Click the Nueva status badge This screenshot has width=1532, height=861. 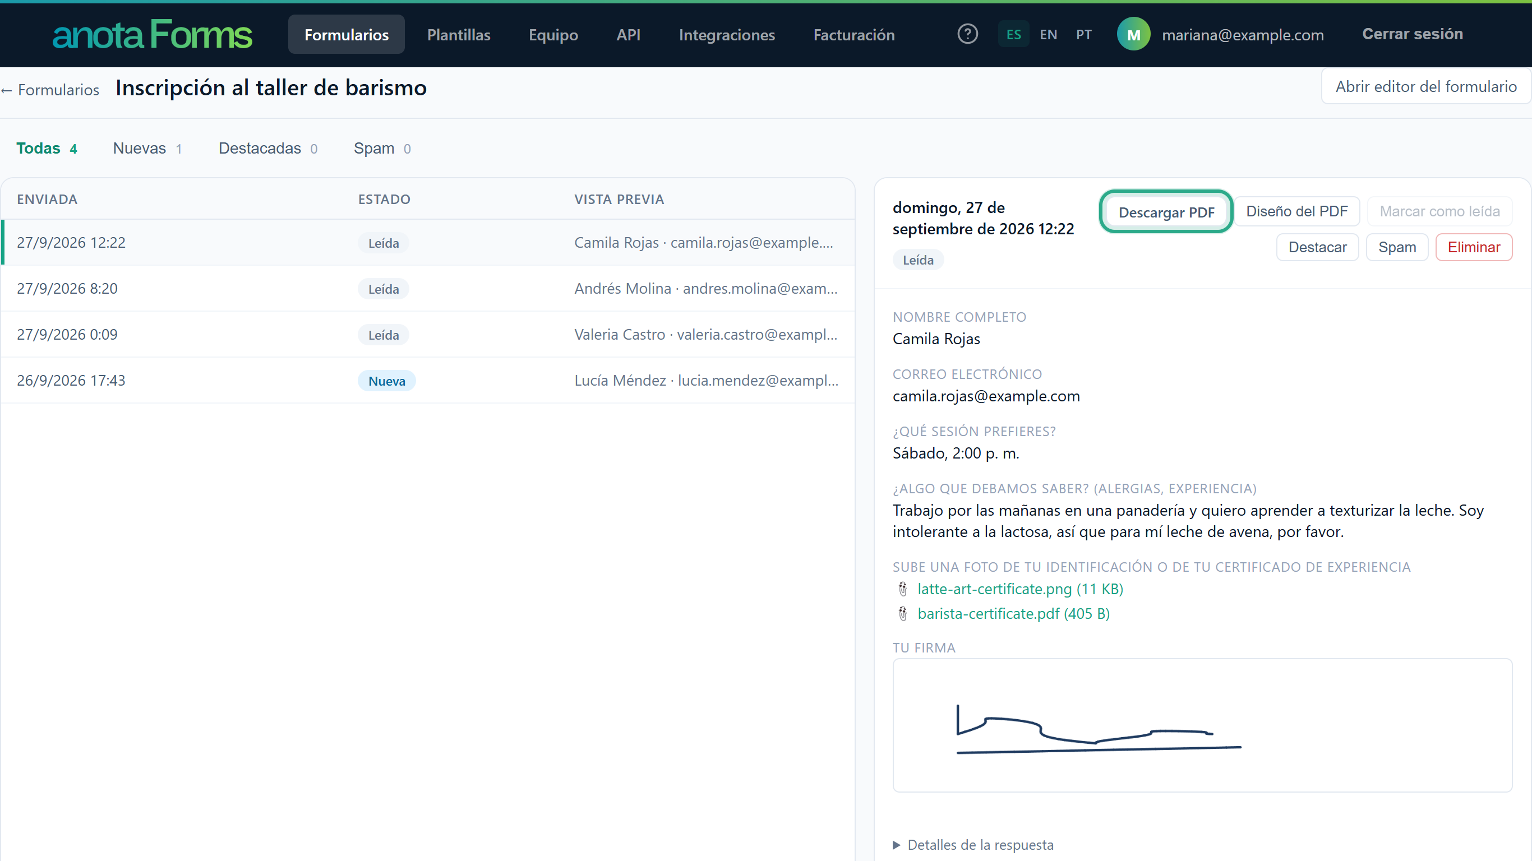386,381
